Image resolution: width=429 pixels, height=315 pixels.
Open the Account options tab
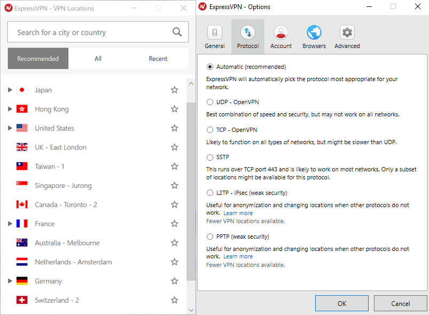pyautogui.click(x=281, y=37)
